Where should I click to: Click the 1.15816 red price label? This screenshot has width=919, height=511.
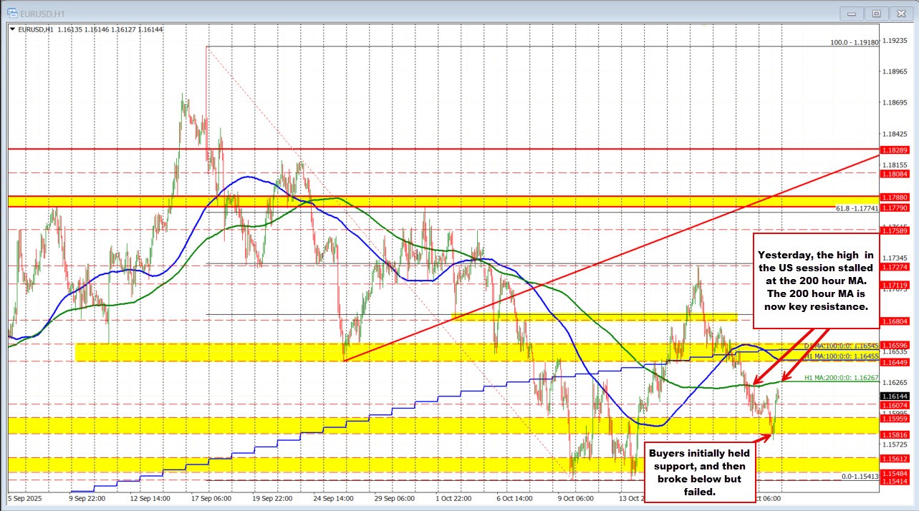[895, 434]
